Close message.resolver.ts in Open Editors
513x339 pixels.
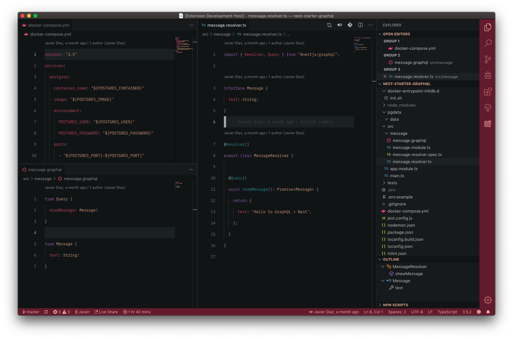pyautogui.click(x=385, y=76)
